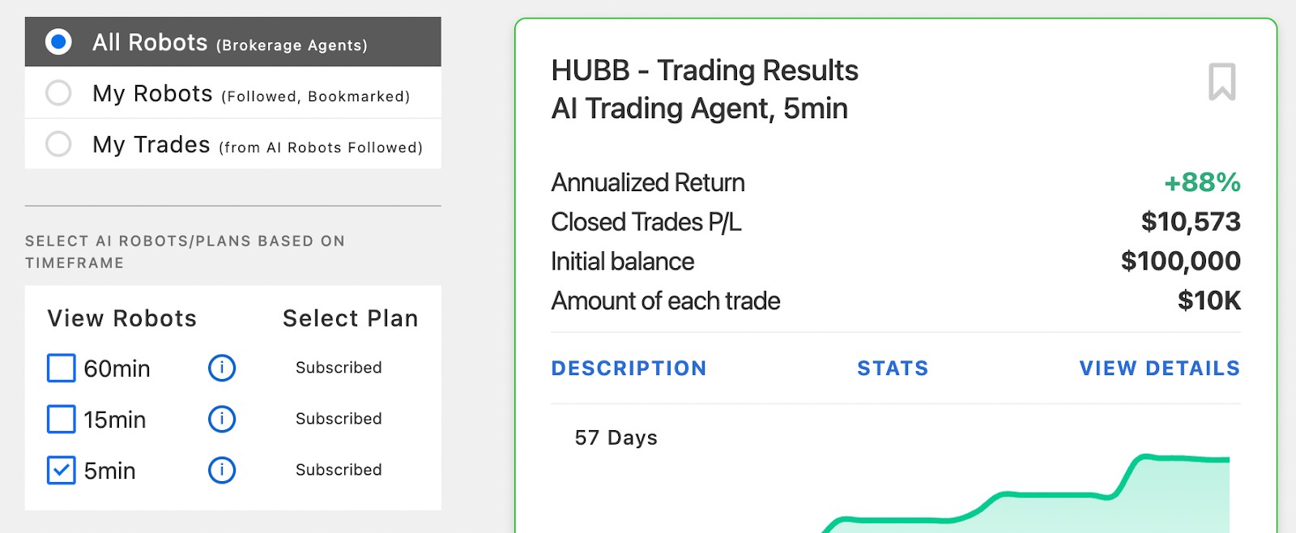The image size is (1296, 533).
Task: Click the HUBB Trading Results title
Action: 704,71
